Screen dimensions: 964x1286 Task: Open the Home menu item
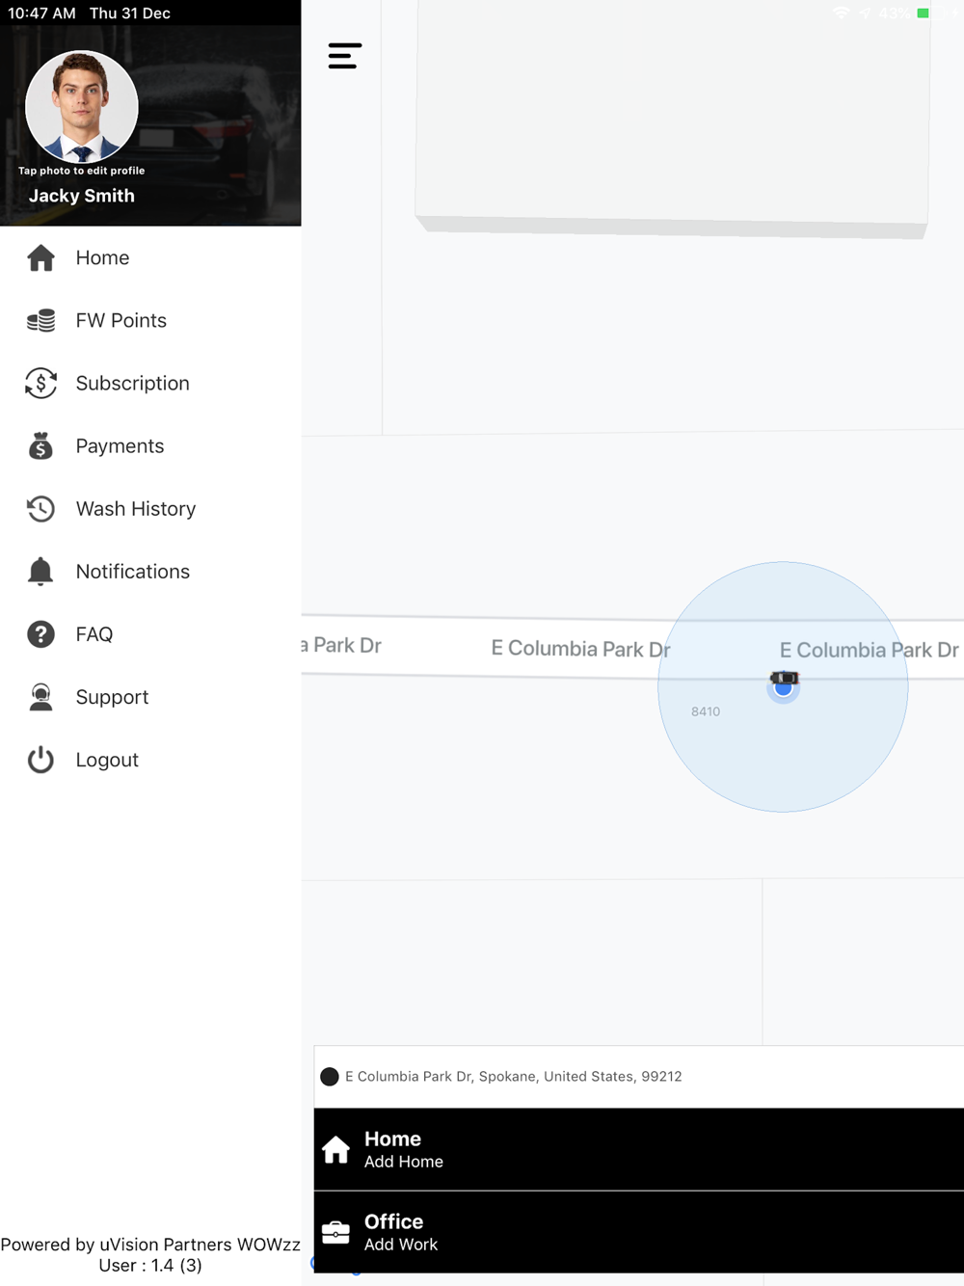[150, 258]
